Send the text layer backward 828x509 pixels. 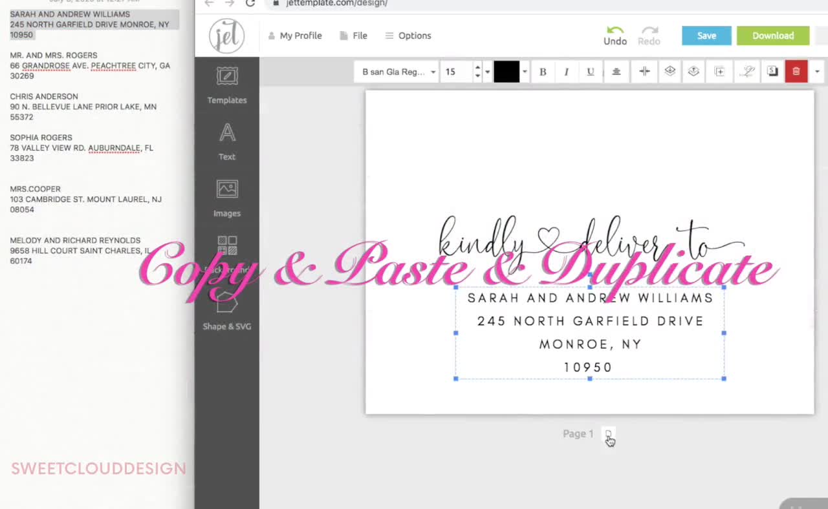coord(670,72)
